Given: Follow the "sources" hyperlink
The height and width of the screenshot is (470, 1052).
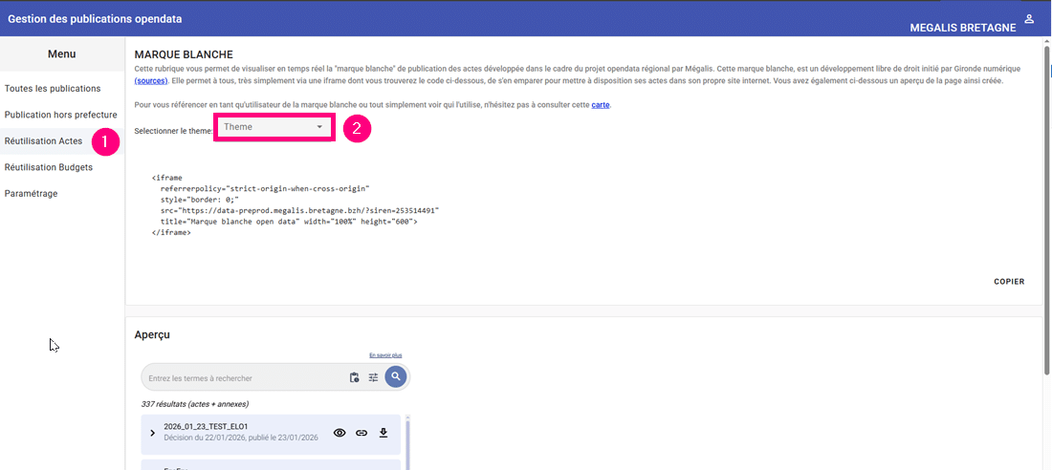Looking at the screenshot, I should tap(152, 81).
